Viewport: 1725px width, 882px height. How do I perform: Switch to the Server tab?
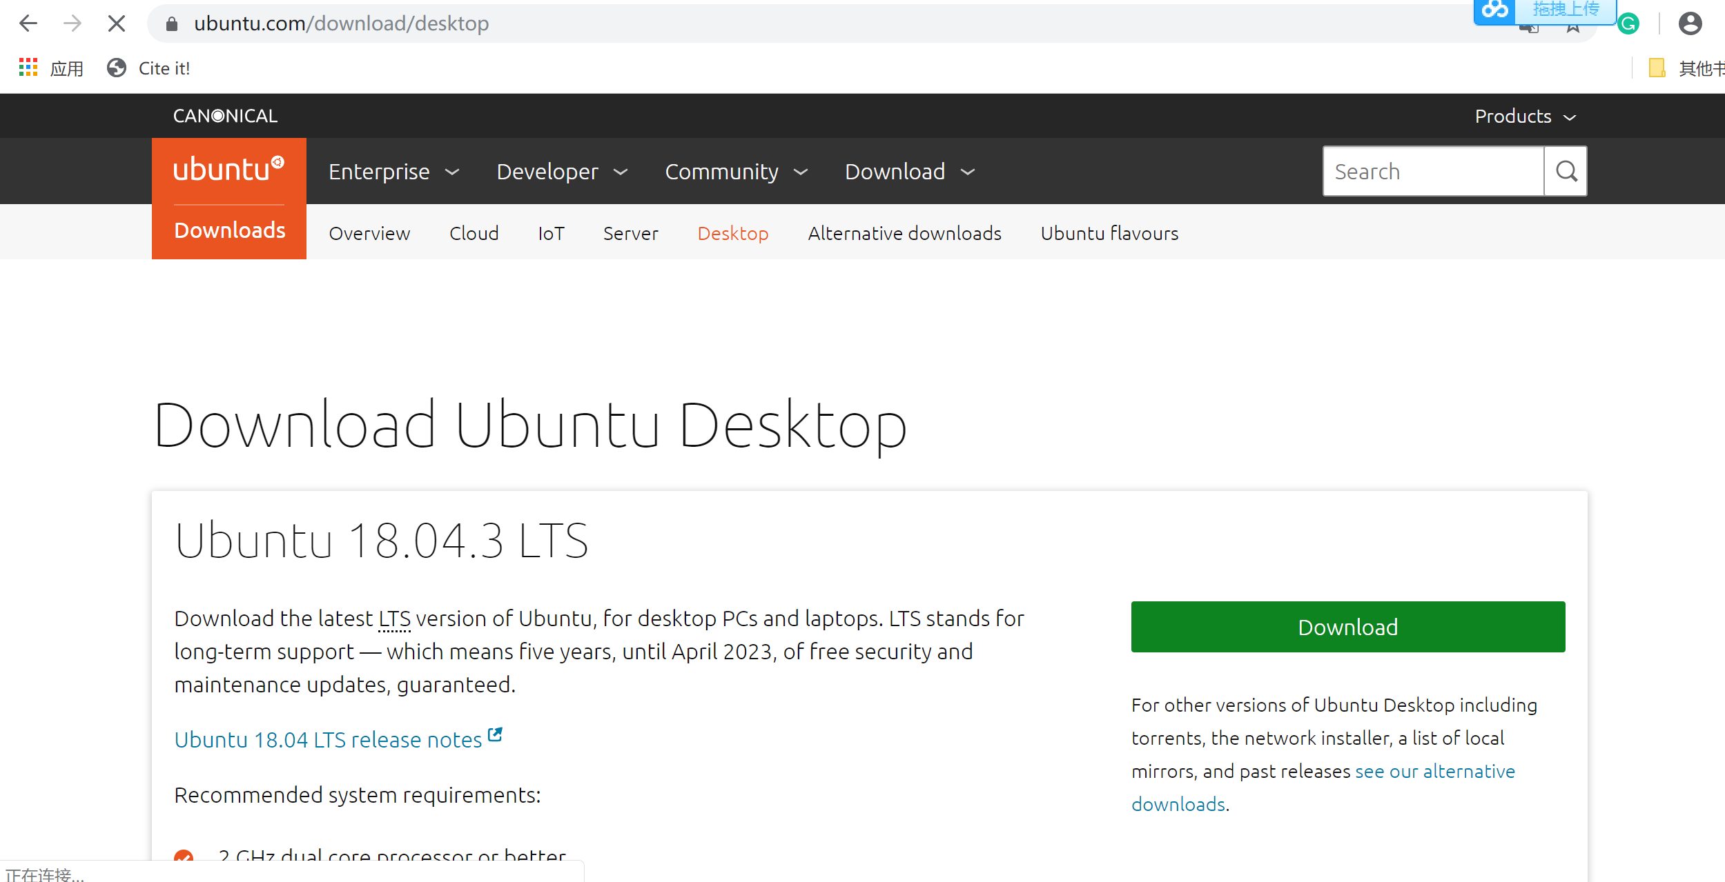[630, 233]
